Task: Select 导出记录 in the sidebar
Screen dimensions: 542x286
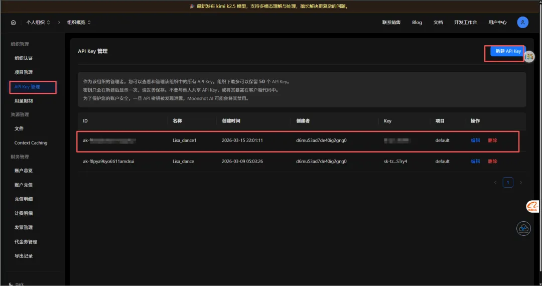Action: pyautogui.click(x=24, y=256)
